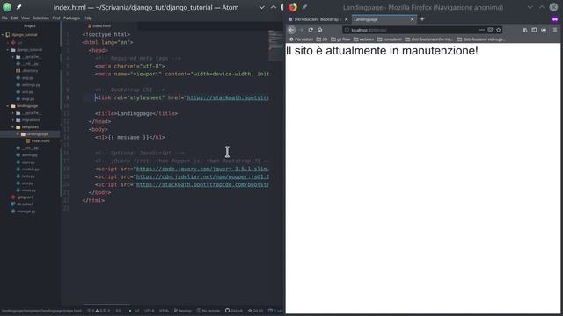
Task: Open git flow bookmarks folder
Action: click(x=340, y=39)
